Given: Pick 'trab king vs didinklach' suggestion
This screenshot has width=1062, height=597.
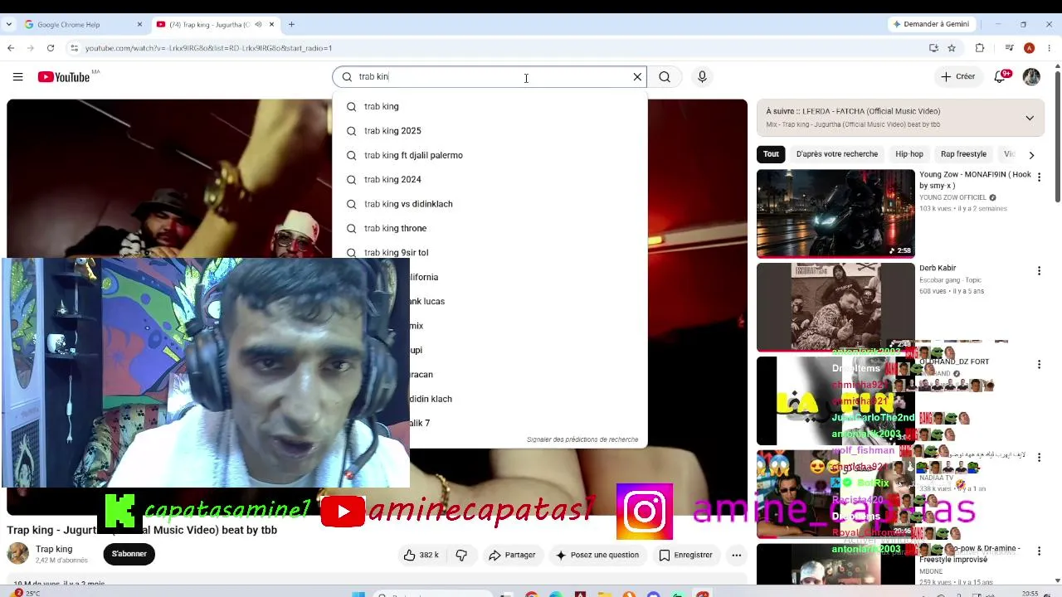Looking at the screenshot, I should click(490, 204).
